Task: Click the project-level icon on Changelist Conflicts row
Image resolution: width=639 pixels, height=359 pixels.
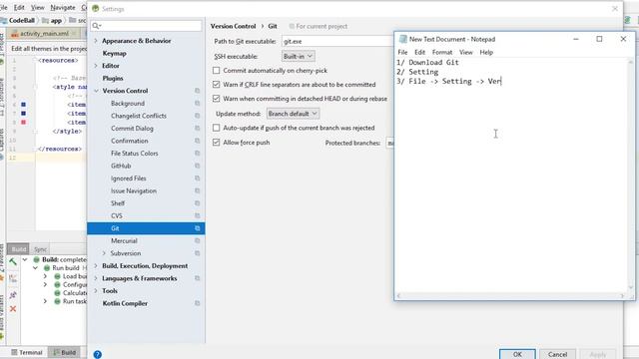Action: click(198, 116)
